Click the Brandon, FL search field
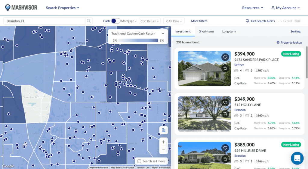The width and height of the screenshot is (308, 169). coord(45,21)
